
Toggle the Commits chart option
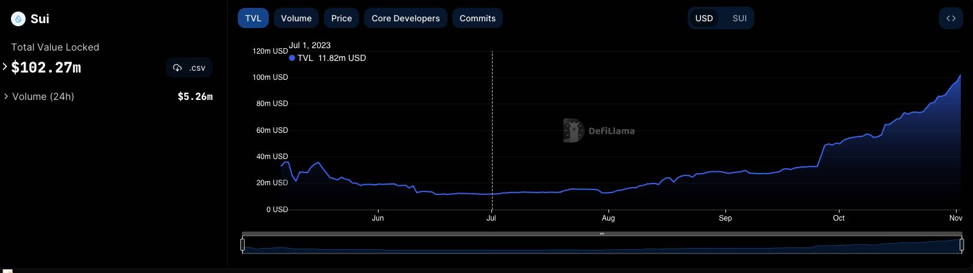pyautogui.click(x=477, y=18)
